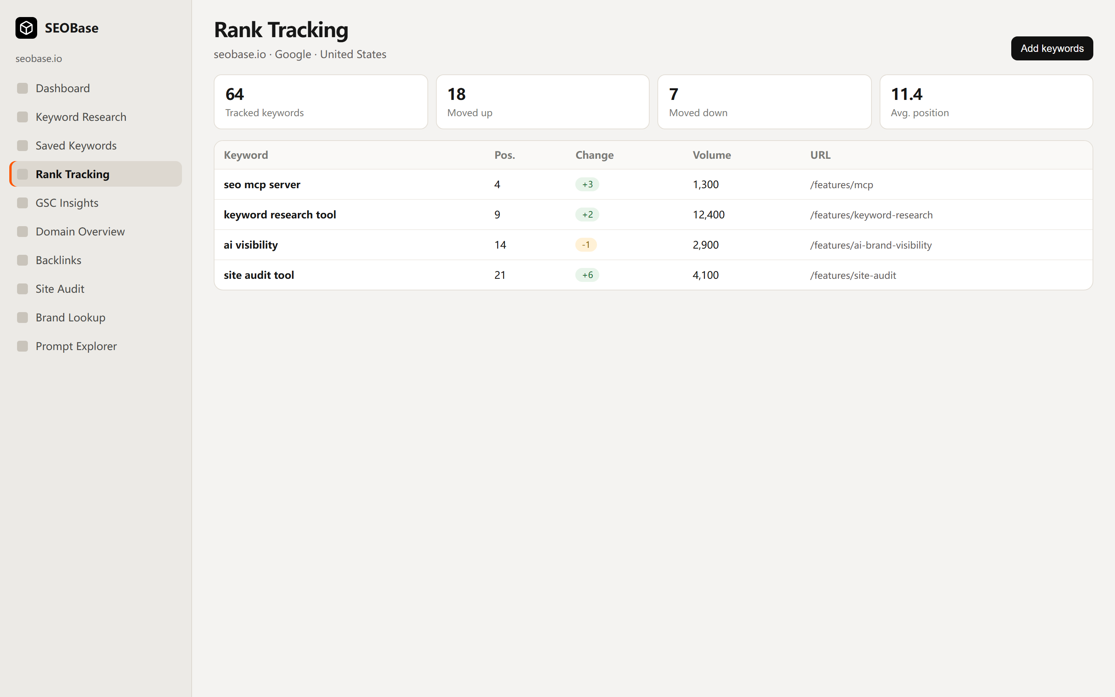Go to Keyword Research

click(x=95, y=117)
